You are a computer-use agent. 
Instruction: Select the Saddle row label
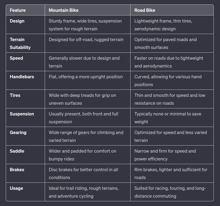pyautogui.click(x=17, y=151)
